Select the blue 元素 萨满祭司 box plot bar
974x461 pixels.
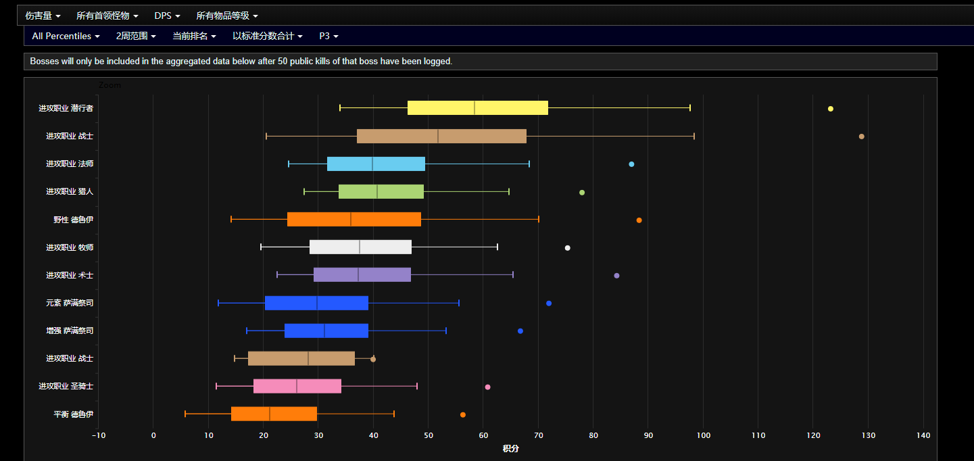(x=316, y=303)
